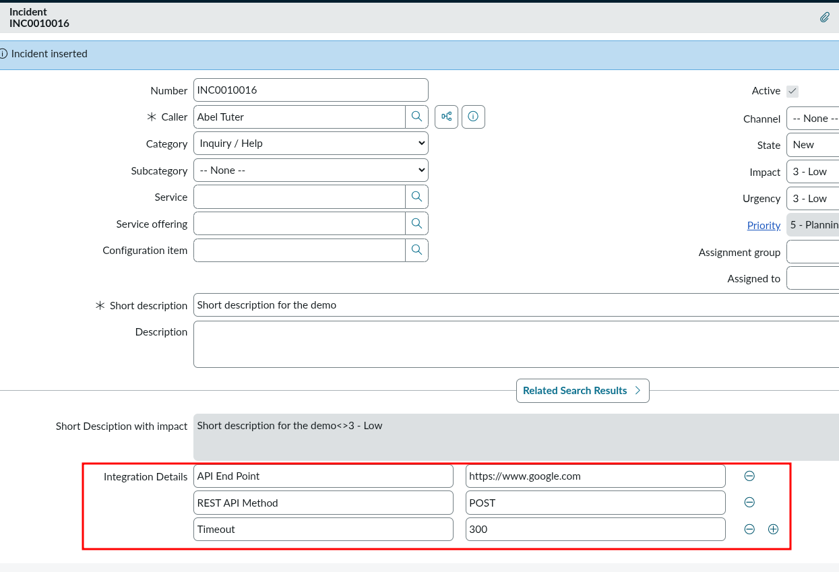Image resolution: width=839 pixels, height=572 pixels.
Task: Remove the Timeout row
Action: tap(749, 529)
